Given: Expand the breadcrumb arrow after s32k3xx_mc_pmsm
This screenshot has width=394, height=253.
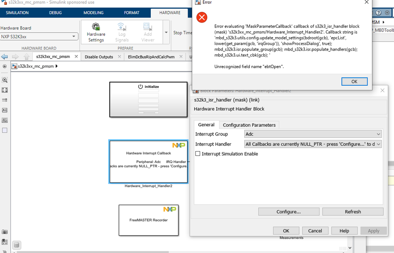Looking at the screenshot, I should coord(56,66).
